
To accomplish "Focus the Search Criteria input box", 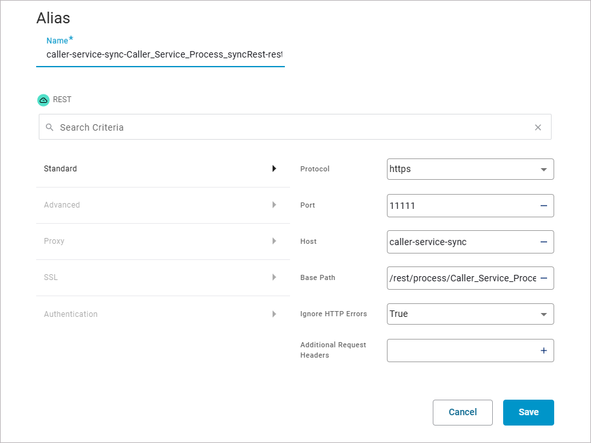I will [x=291, y=127].
